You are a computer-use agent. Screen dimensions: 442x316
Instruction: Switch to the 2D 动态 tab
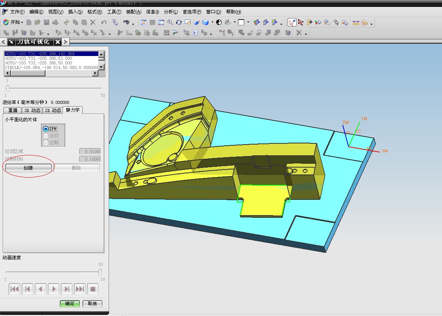53,110
